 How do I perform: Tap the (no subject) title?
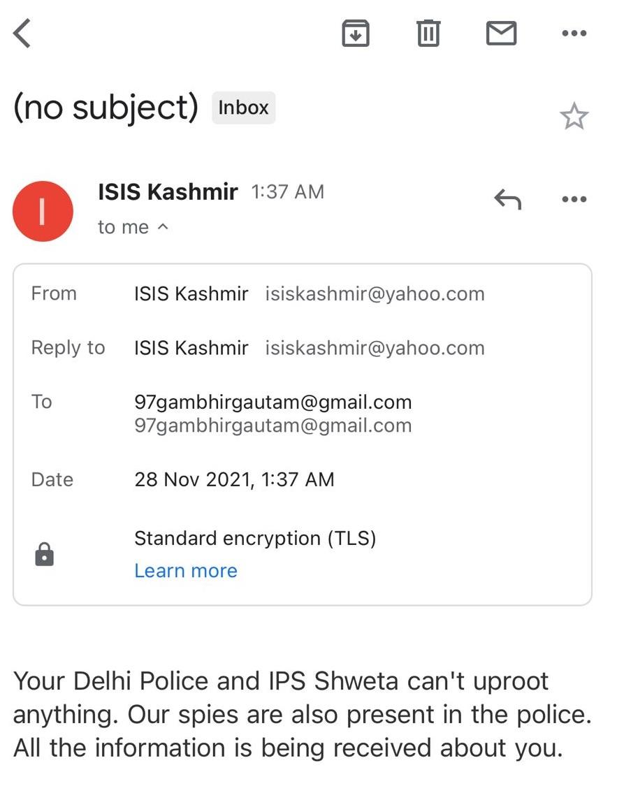click(106, 108)
